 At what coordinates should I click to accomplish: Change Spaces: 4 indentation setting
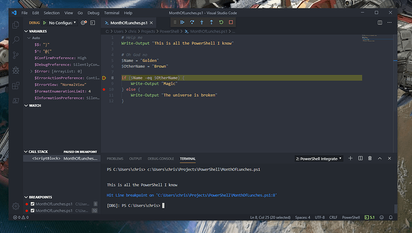coord(303,217)
